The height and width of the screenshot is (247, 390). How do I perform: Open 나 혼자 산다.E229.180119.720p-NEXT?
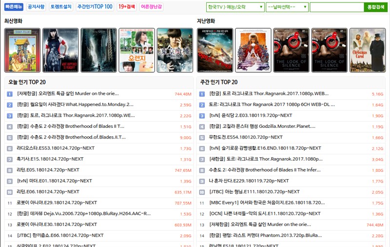[249, 181]
